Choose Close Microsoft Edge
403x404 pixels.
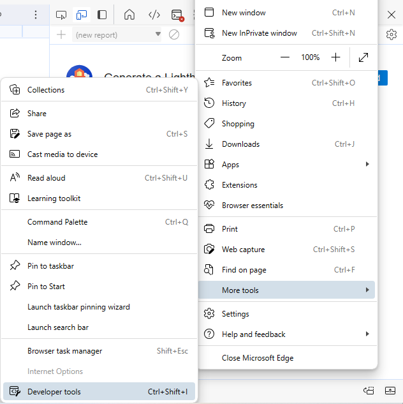[286, 358]
